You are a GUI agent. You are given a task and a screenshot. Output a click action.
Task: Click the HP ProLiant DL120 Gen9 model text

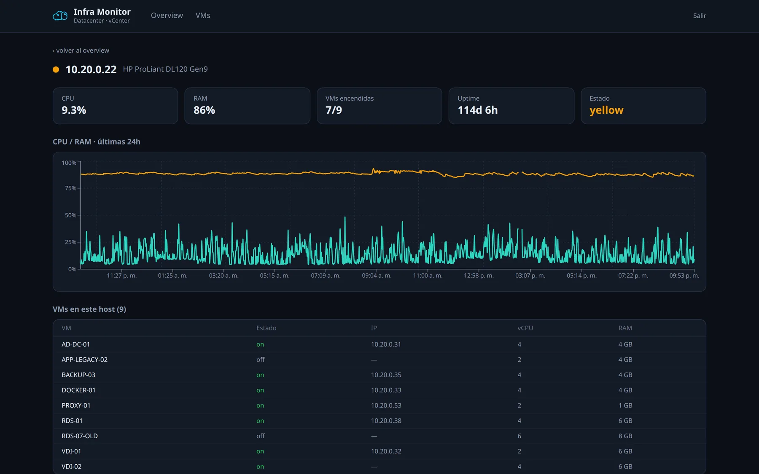click(x=165, y=69)
